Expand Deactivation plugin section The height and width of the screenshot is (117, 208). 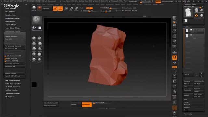(x=10, y=15)
